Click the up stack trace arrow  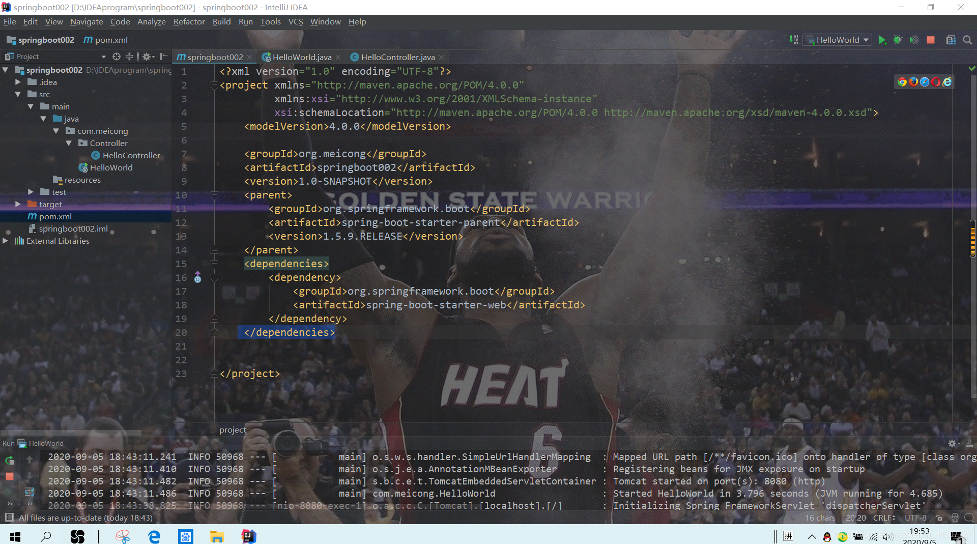[30, 460]
